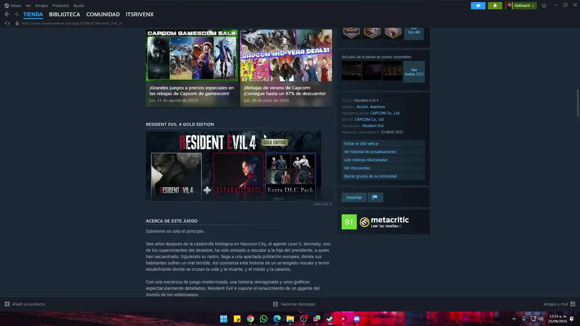Click the Resident Evil 4 Gold Edition banner

(233, 166)
